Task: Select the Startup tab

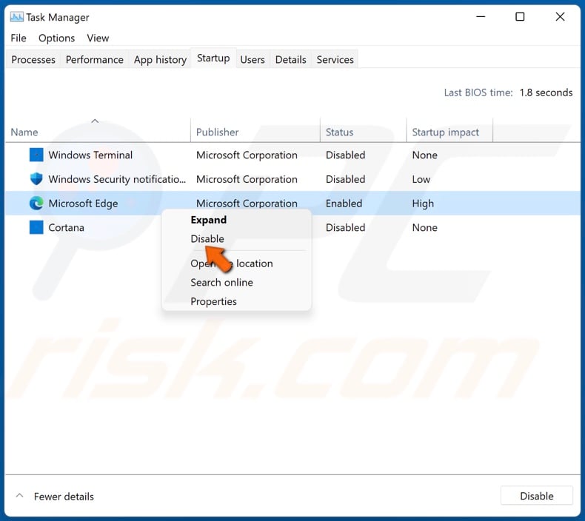Action: click(213, 58)
